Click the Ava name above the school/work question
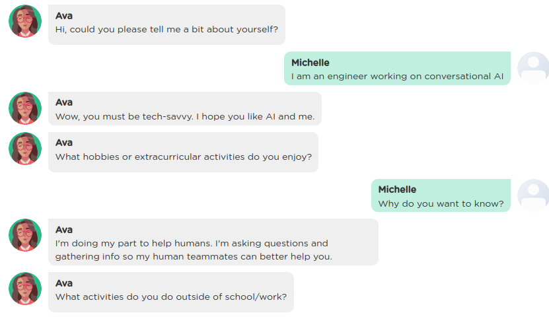 pyautogui.click(x=63, y=283)
